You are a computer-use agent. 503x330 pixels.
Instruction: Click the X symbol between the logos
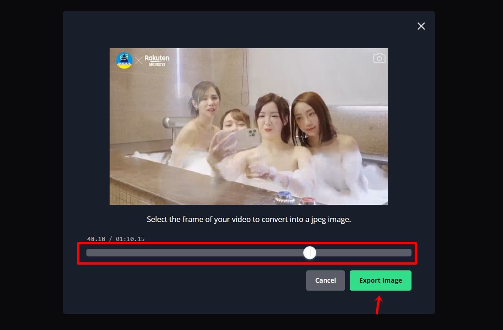point(138,61)
